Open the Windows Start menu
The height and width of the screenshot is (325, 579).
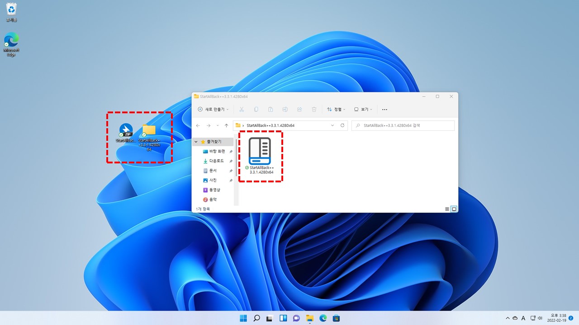coord(243,318)
